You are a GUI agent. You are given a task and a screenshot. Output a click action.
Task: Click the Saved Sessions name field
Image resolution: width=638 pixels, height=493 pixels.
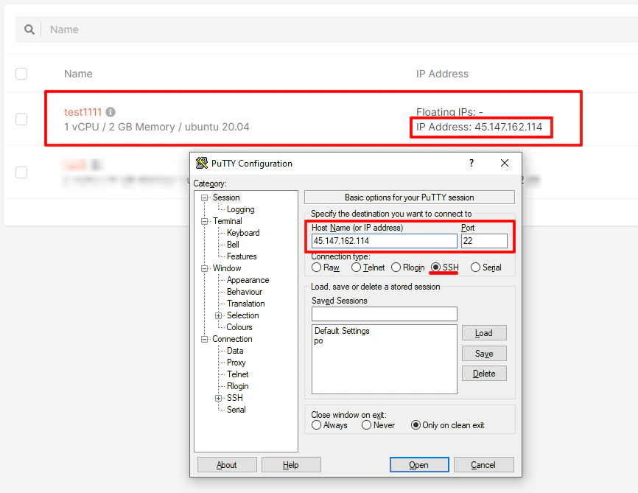coord(384,314)
